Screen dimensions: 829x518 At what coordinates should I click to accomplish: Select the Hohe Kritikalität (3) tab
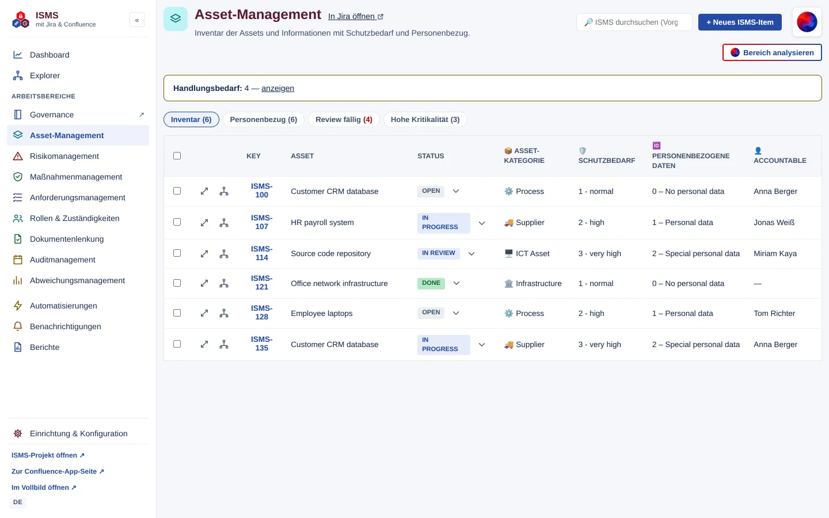pos(425,120)
